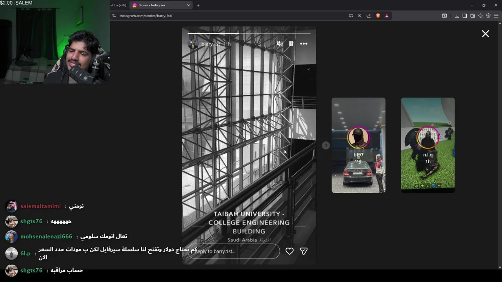Open the Brave Wallet icon
502x282 pixels.
pos(473,16)
